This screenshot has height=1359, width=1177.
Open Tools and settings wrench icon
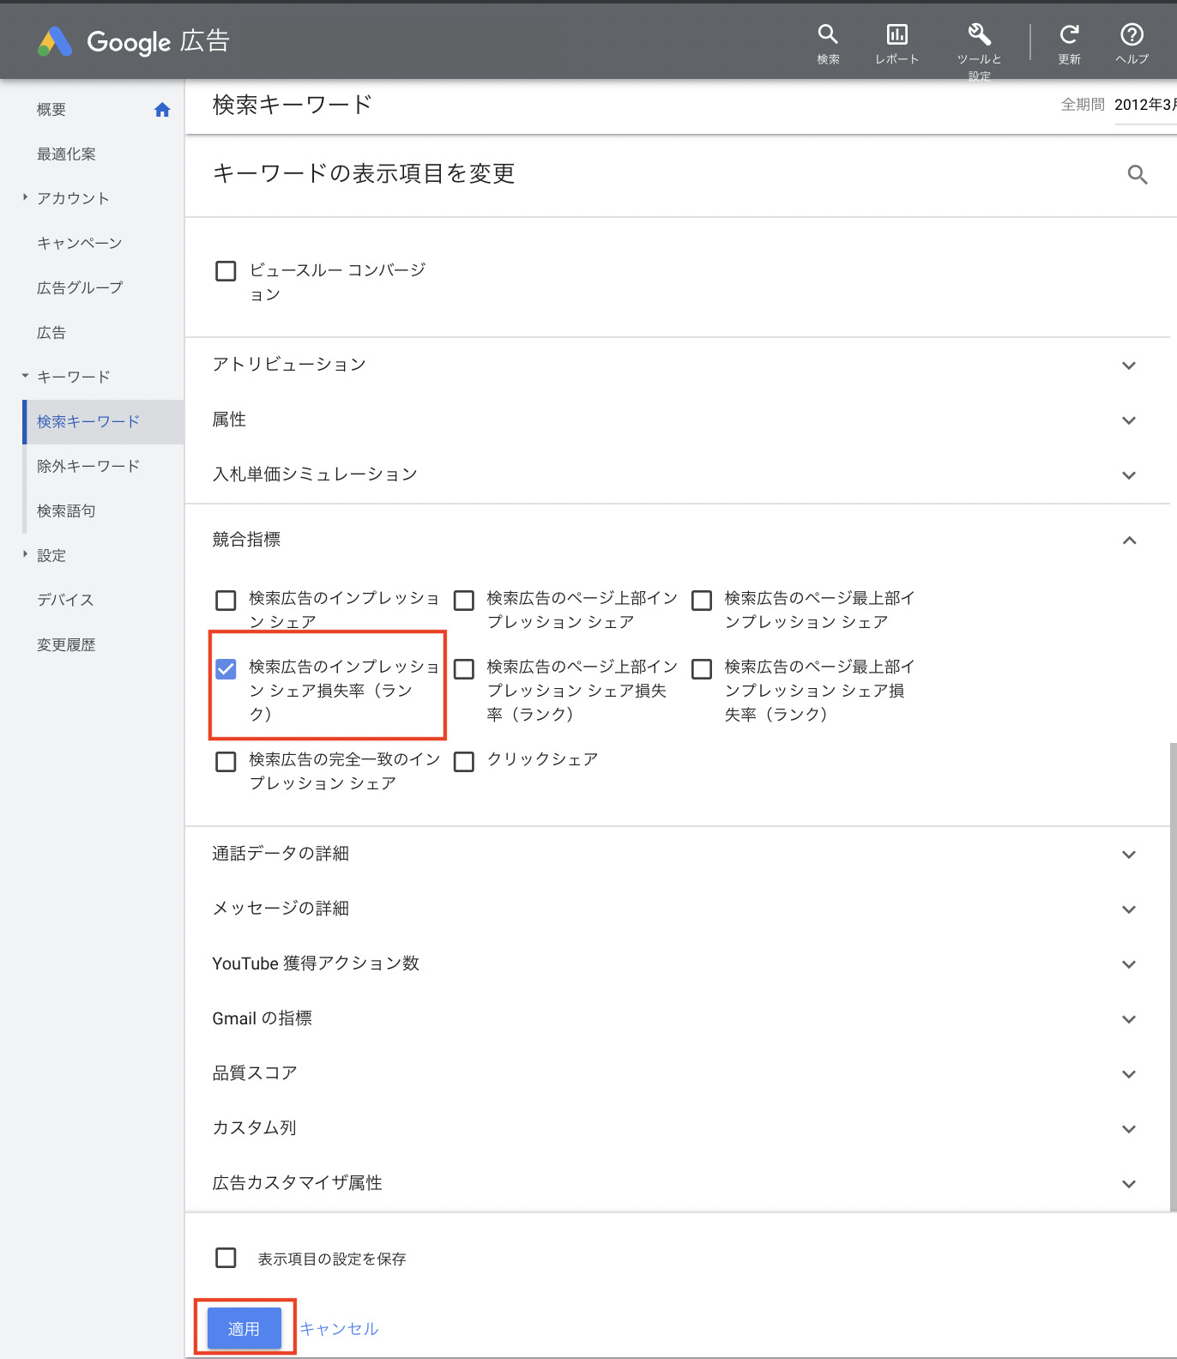click(x=979, y=35)
